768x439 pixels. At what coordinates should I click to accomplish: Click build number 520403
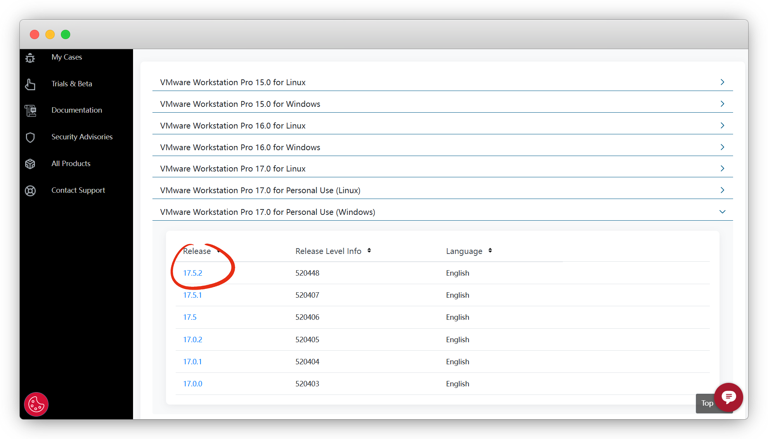[x=307, y=384]
